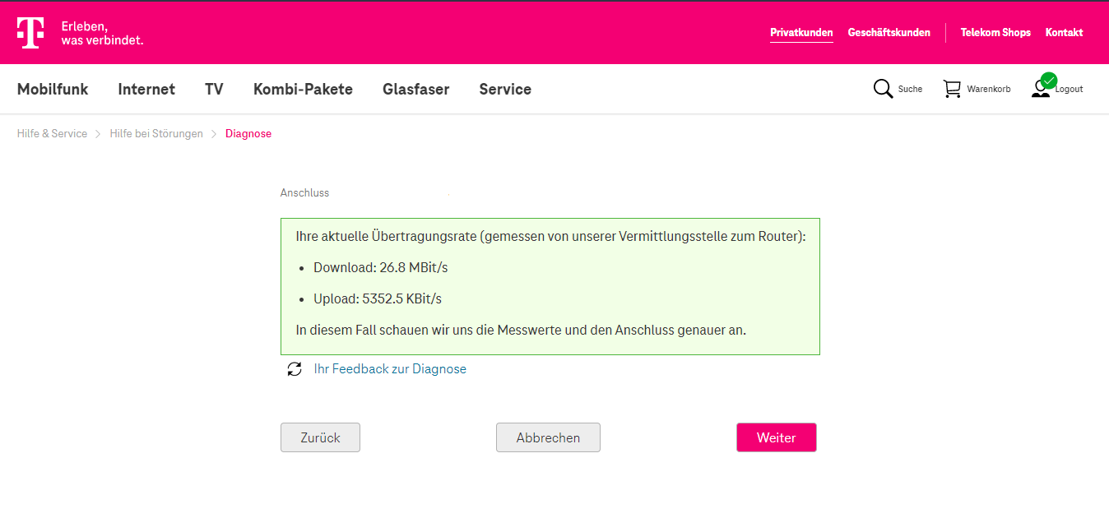Viewport: 1109px width, 518px height.
Task: Continue with the Weiter button
Action: click(x=776, y=438)
